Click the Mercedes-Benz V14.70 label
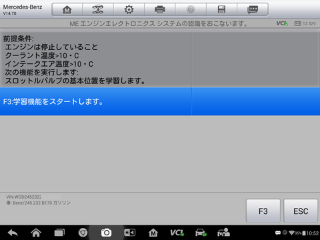 point(23,9)
